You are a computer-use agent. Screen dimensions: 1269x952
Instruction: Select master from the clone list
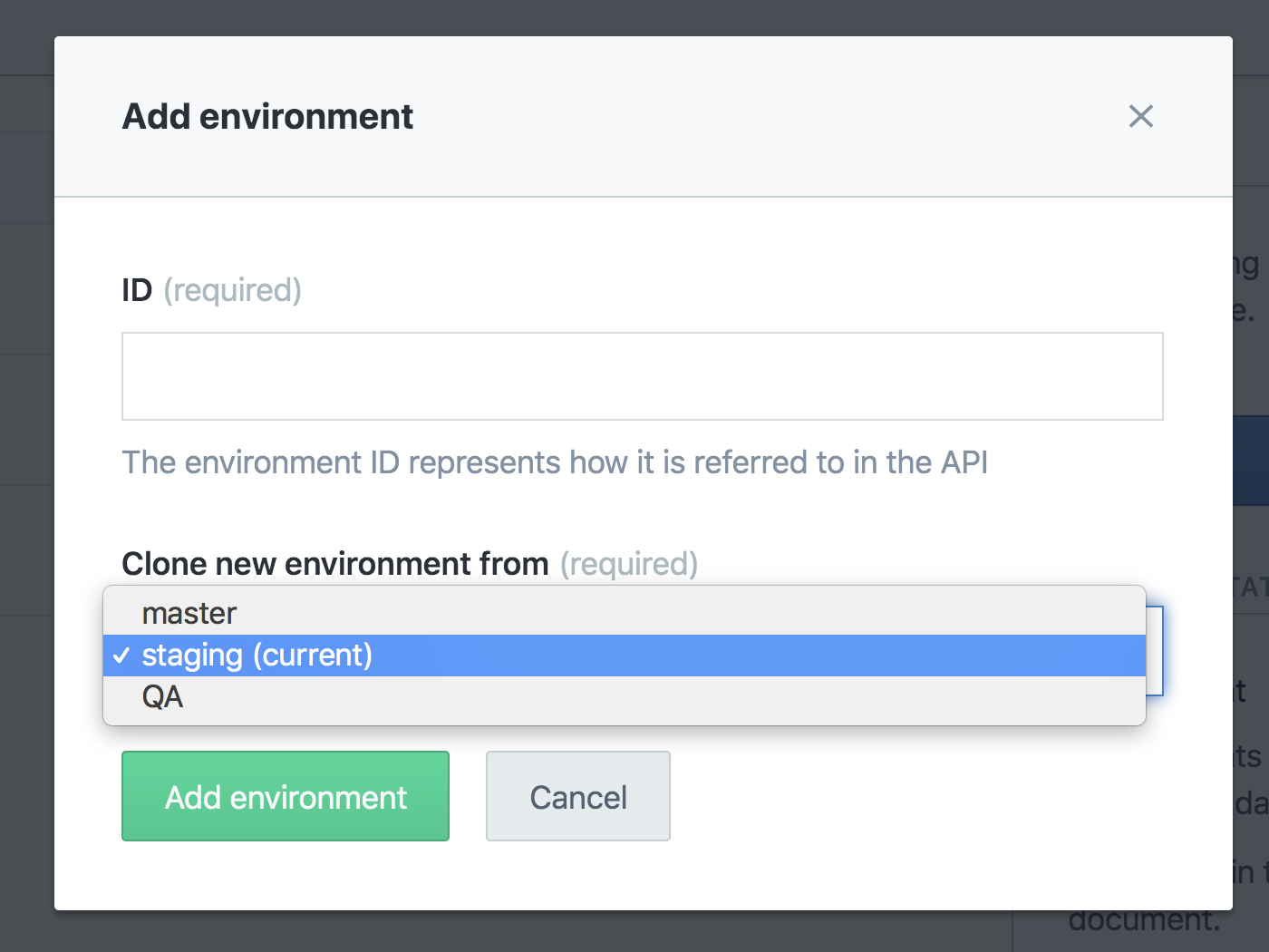coord(189,614)
